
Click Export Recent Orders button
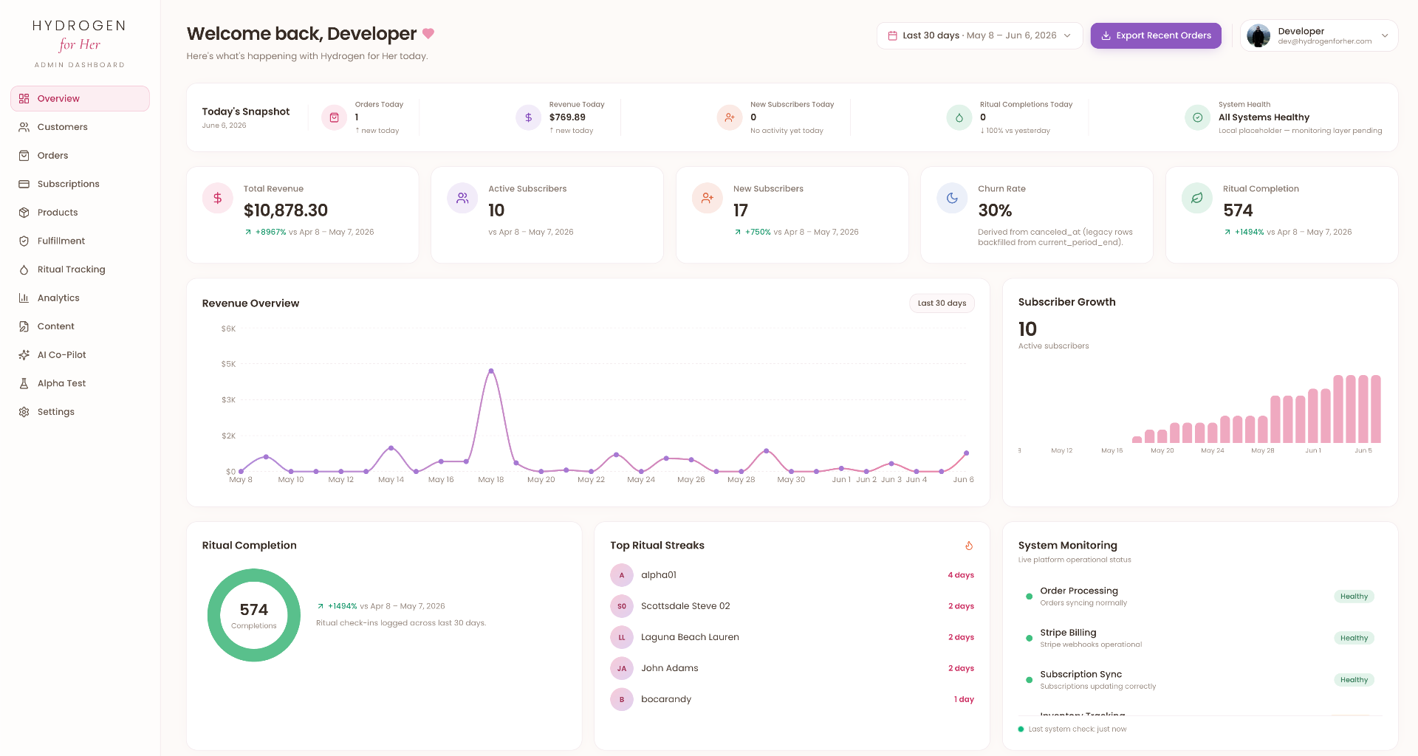click(1156, 35)
